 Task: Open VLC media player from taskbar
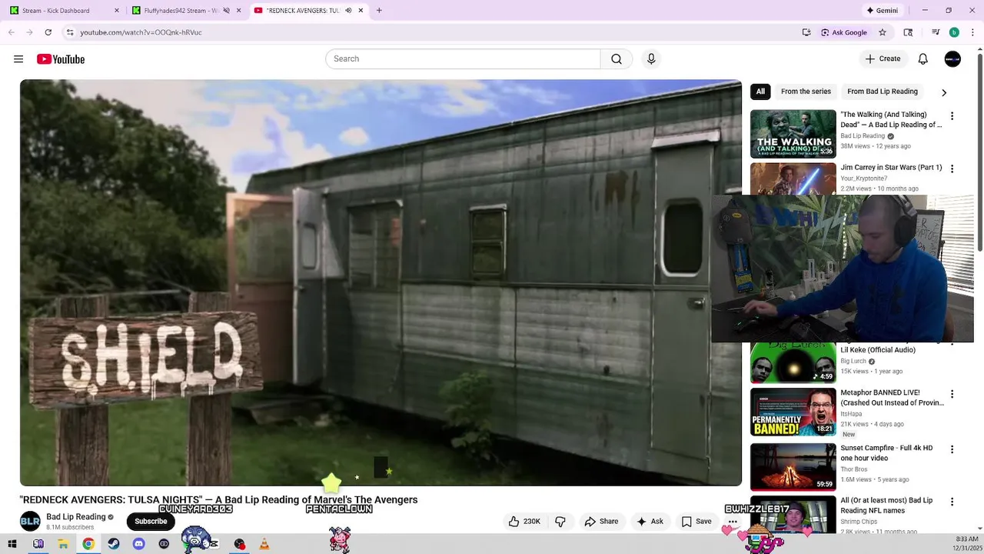(x=264, y=544)
